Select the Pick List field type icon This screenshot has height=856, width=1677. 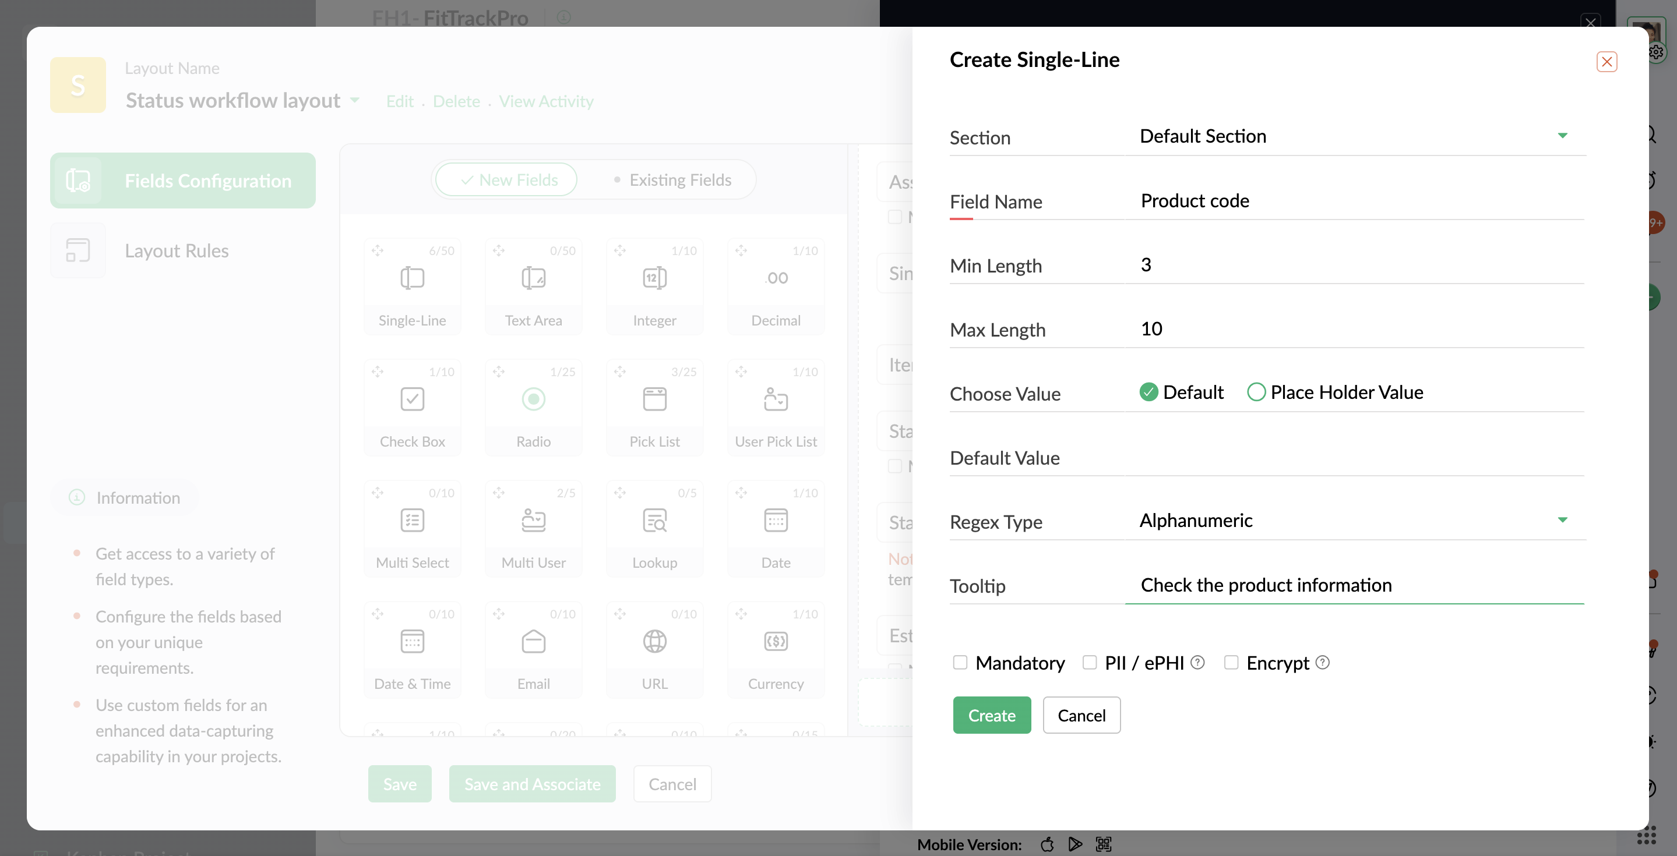point(654,399)
